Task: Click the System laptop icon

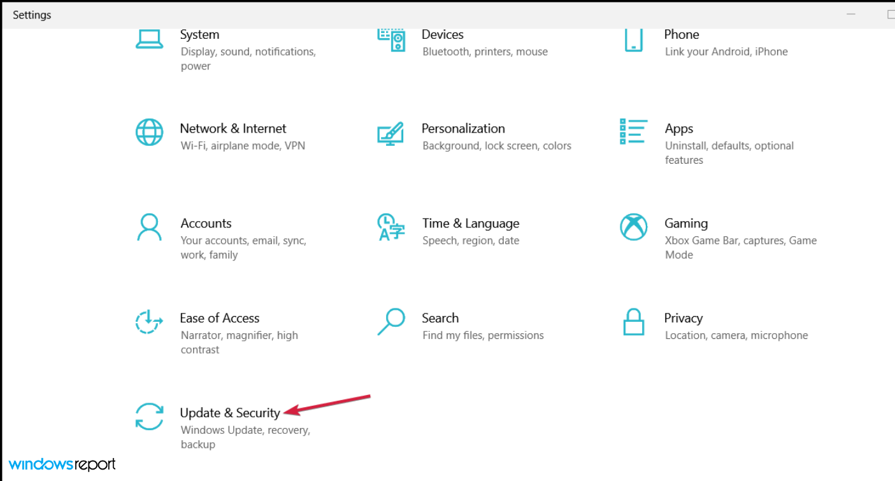Action: [149, 39]
